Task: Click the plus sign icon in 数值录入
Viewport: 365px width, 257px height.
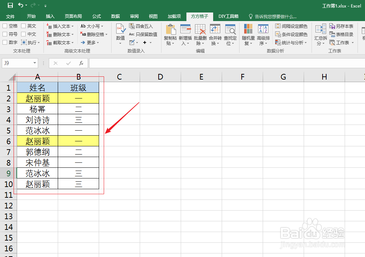Action: (x=145, y=42)
